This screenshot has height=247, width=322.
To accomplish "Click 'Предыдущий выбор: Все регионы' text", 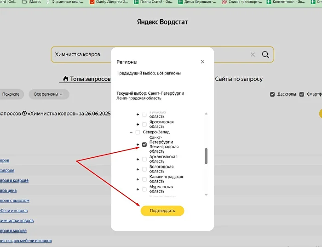I will [149, 73].
